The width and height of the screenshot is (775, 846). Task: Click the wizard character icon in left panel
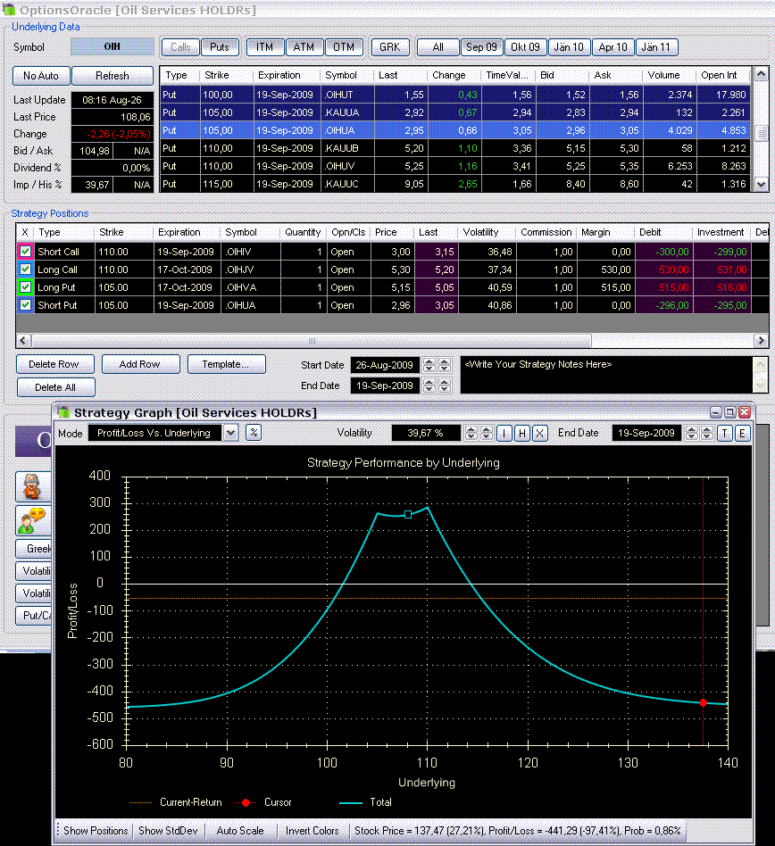pos(30,488)
